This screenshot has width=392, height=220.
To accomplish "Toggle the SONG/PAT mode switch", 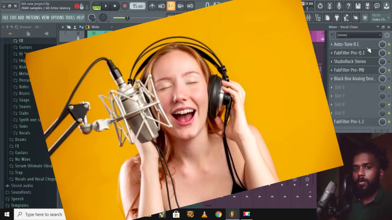I will point(96,6).
